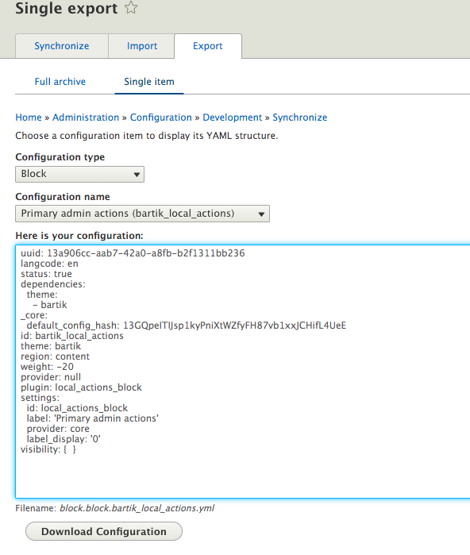
Task: Click the label_display '0' line
Action: click(x=64, y=439)
